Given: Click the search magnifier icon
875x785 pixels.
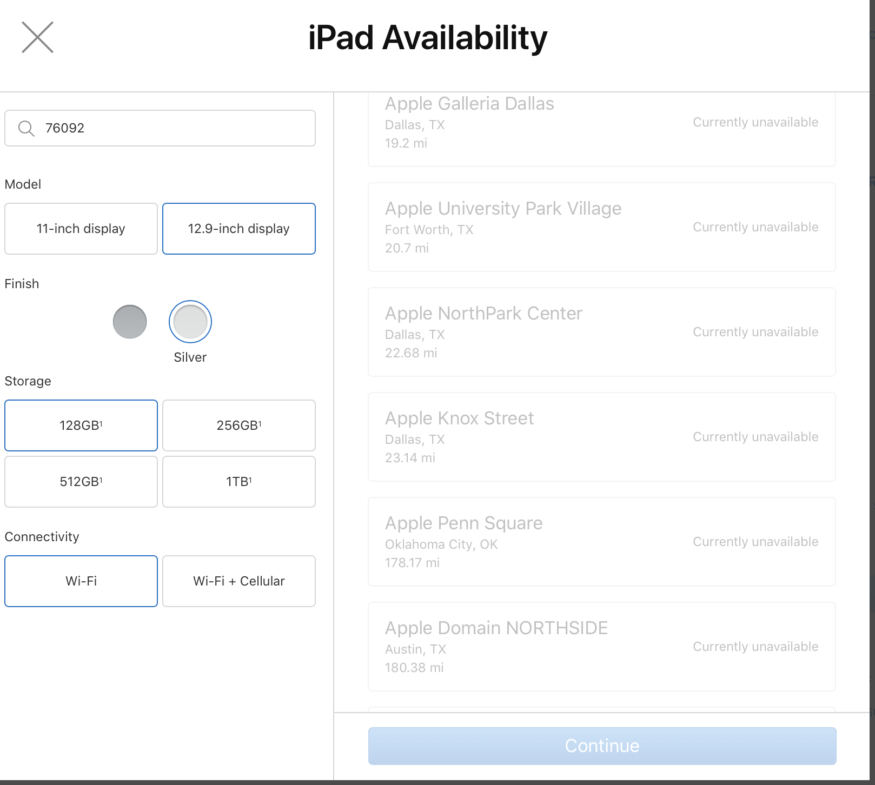Looking at the screenshot, I should [x=26, y=128].
